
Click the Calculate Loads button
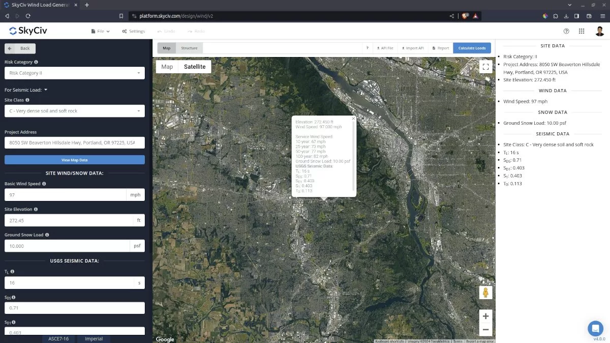click(x=472, y=48)
